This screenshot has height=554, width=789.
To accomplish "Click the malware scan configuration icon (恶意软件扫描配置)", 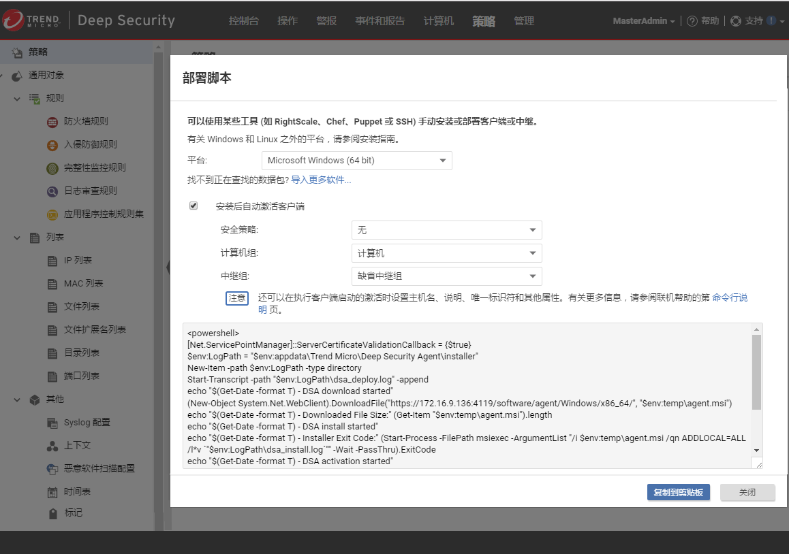I will pyautogui.click(x=52, y=469).
